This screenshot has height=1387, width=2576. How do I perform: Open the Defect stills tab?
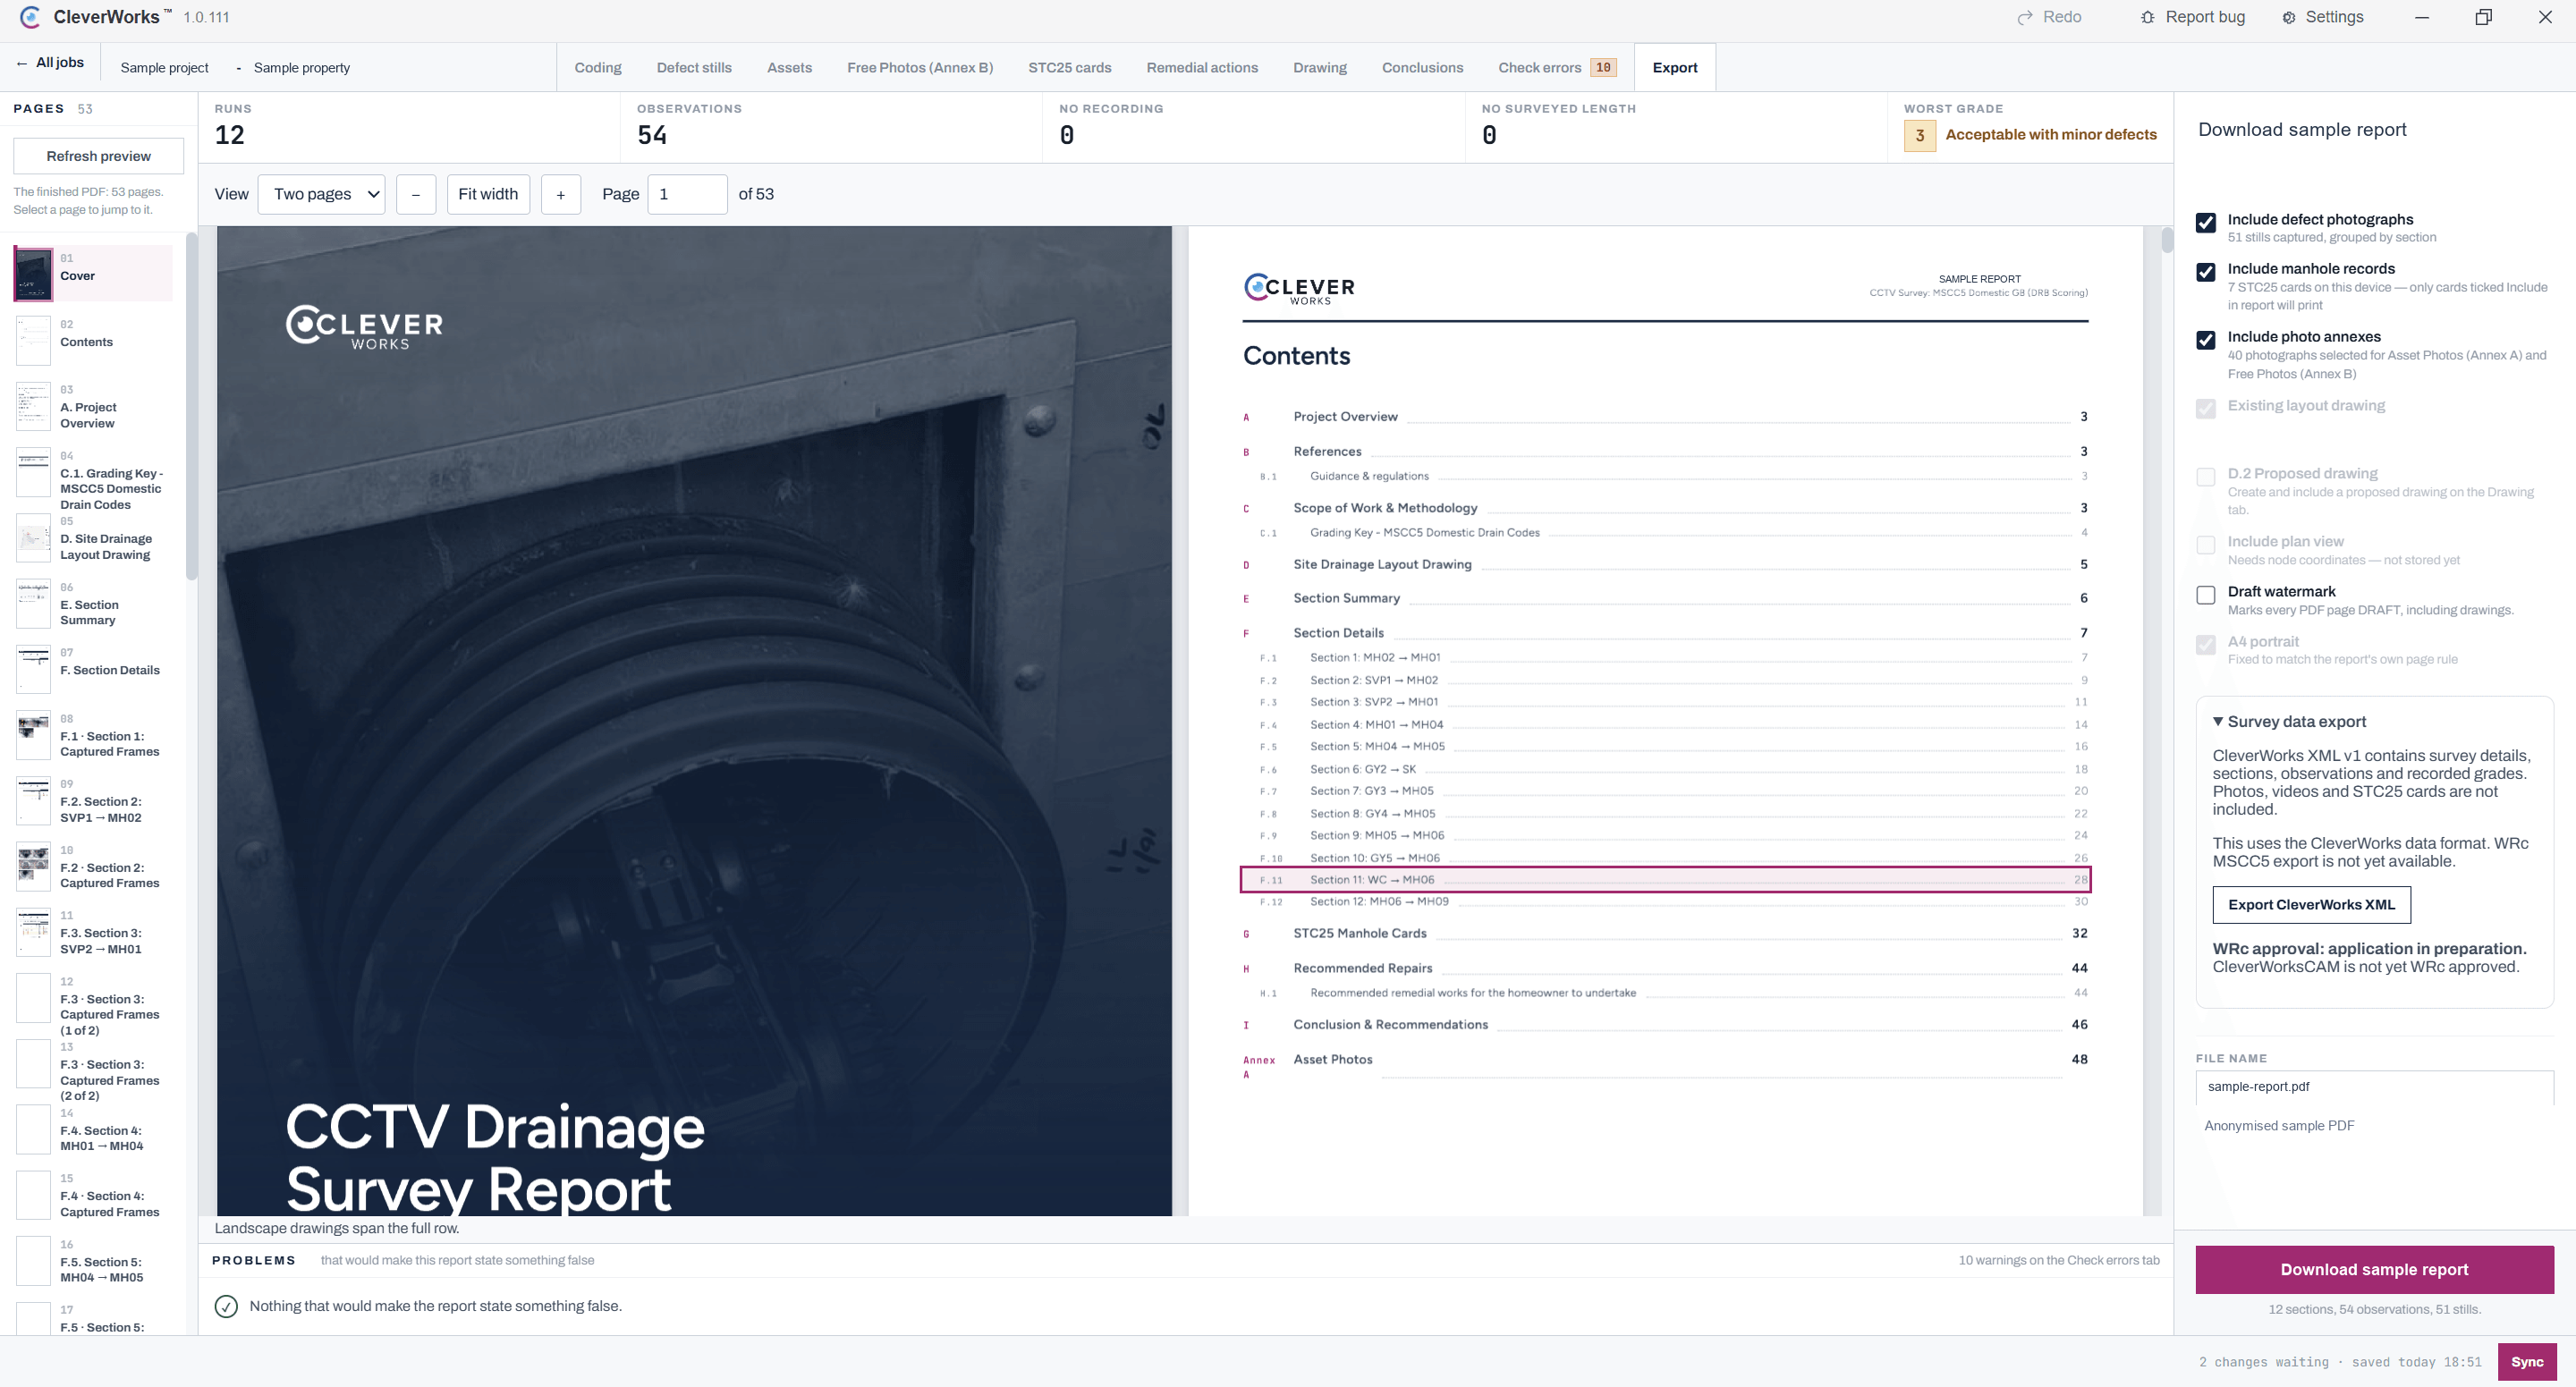[694, 67]
